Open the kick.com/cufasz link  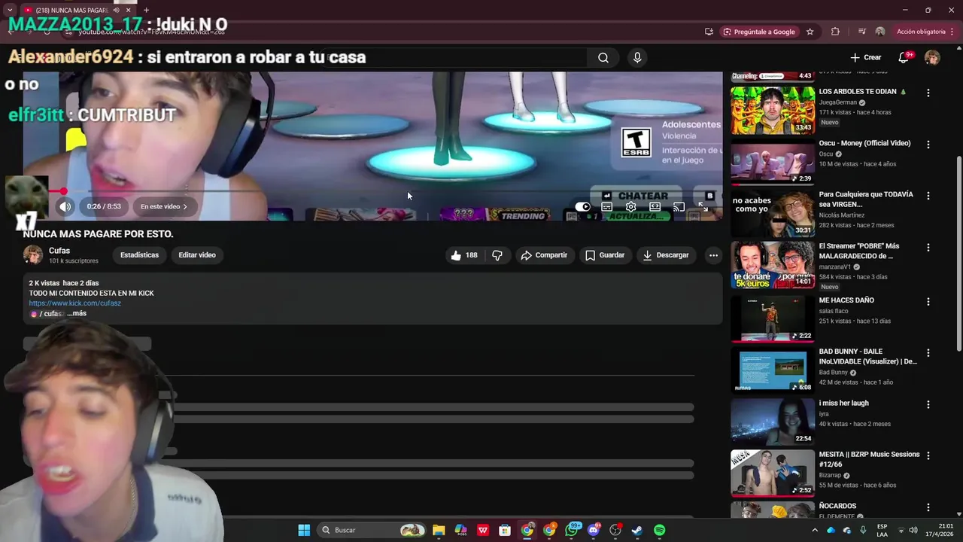74,303
